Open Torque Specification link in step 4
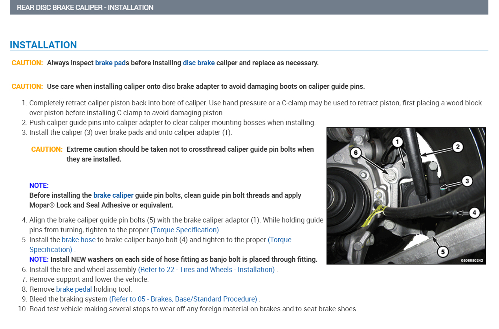499x329 pixels. [x=185, y=230]
